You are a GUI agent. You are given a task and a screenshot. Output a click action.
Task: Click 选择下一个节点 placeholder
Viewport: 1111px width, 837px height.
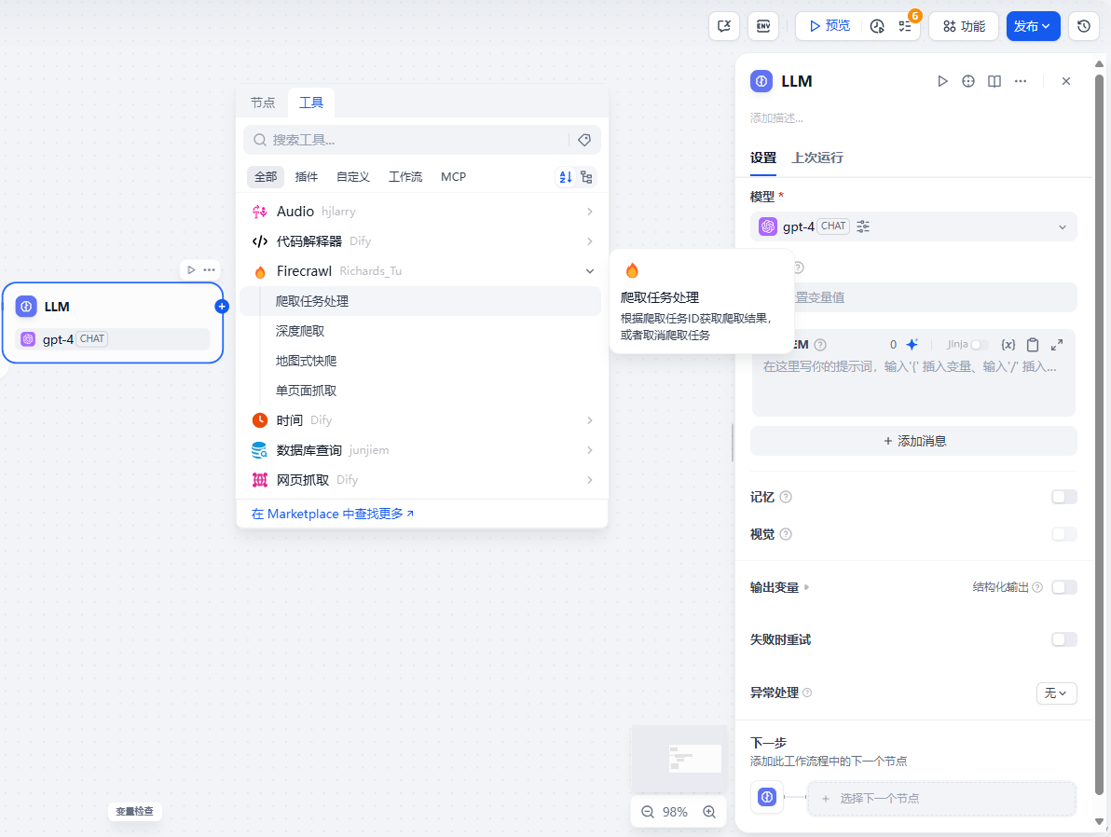click(941, 799)
